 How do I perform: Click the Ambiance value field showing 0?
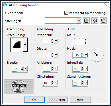[47, 69]
